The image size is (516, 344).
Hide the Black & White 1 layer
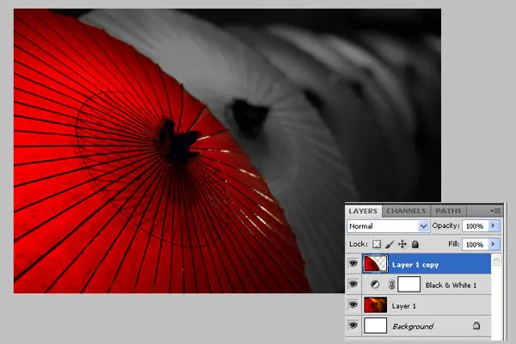[353, 284]
